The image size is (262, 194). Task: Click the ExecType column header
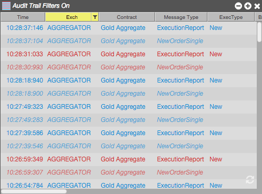(x=231, y=17)
